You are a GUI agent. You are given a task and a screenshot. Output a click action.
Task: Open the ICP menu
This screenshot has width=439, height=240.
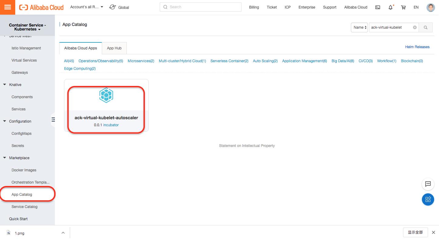point(288,7)
